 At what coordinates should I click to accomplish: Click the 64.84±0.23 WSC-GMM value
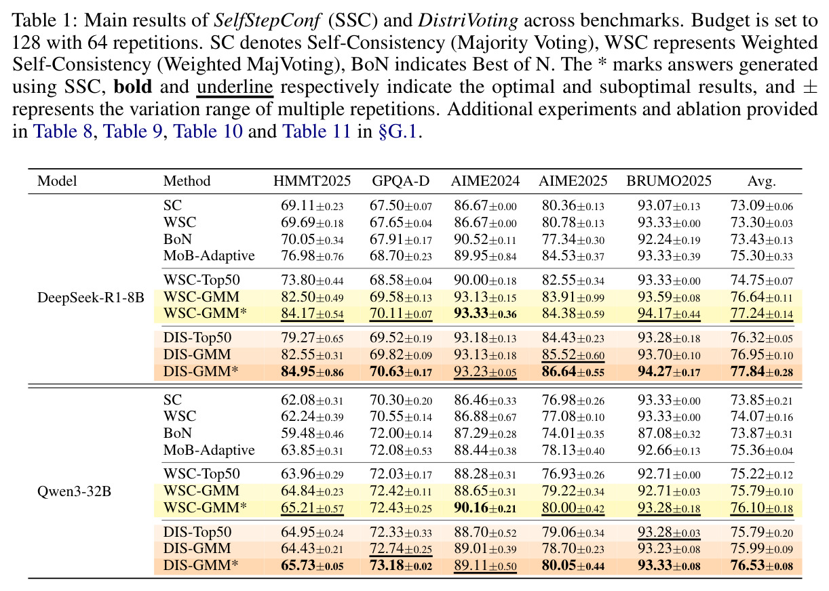point(312,491)
